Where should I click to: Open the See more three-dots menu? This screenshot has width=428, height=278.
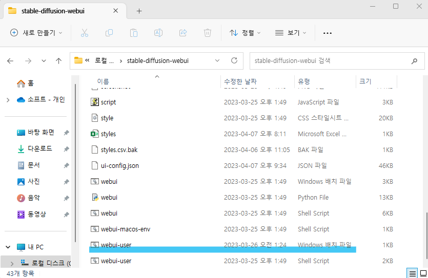[327, 33]
